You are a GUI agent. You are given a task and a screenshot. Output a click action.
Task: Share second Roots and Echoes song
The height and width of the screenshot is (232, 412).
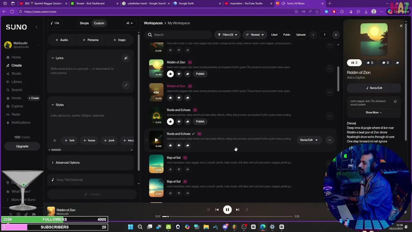point(187,145)
